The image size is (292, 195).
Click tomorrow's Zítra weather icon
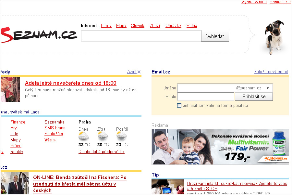[x=103, y=136]
